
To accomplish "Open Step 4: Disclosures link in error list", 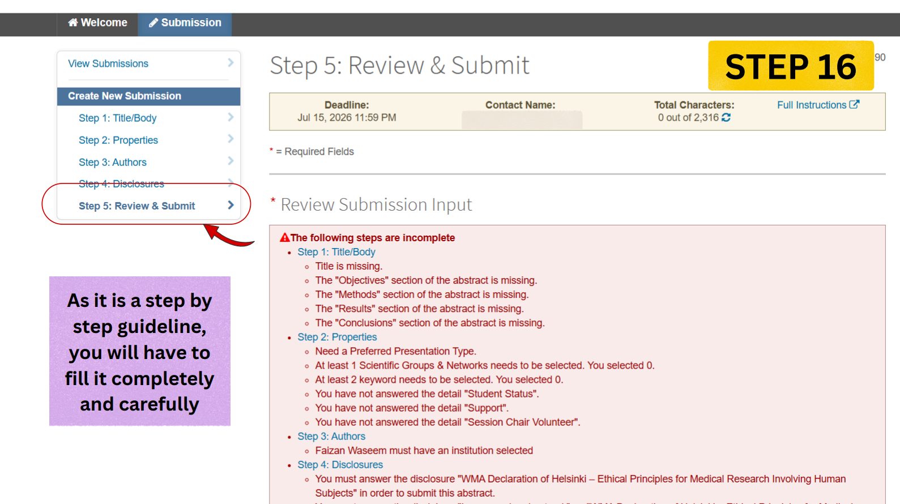I will 340,464.
